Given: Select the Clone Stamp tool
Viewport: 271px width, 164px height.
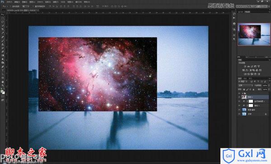Looking at the screenshot, I should click(x=3, y=44).
